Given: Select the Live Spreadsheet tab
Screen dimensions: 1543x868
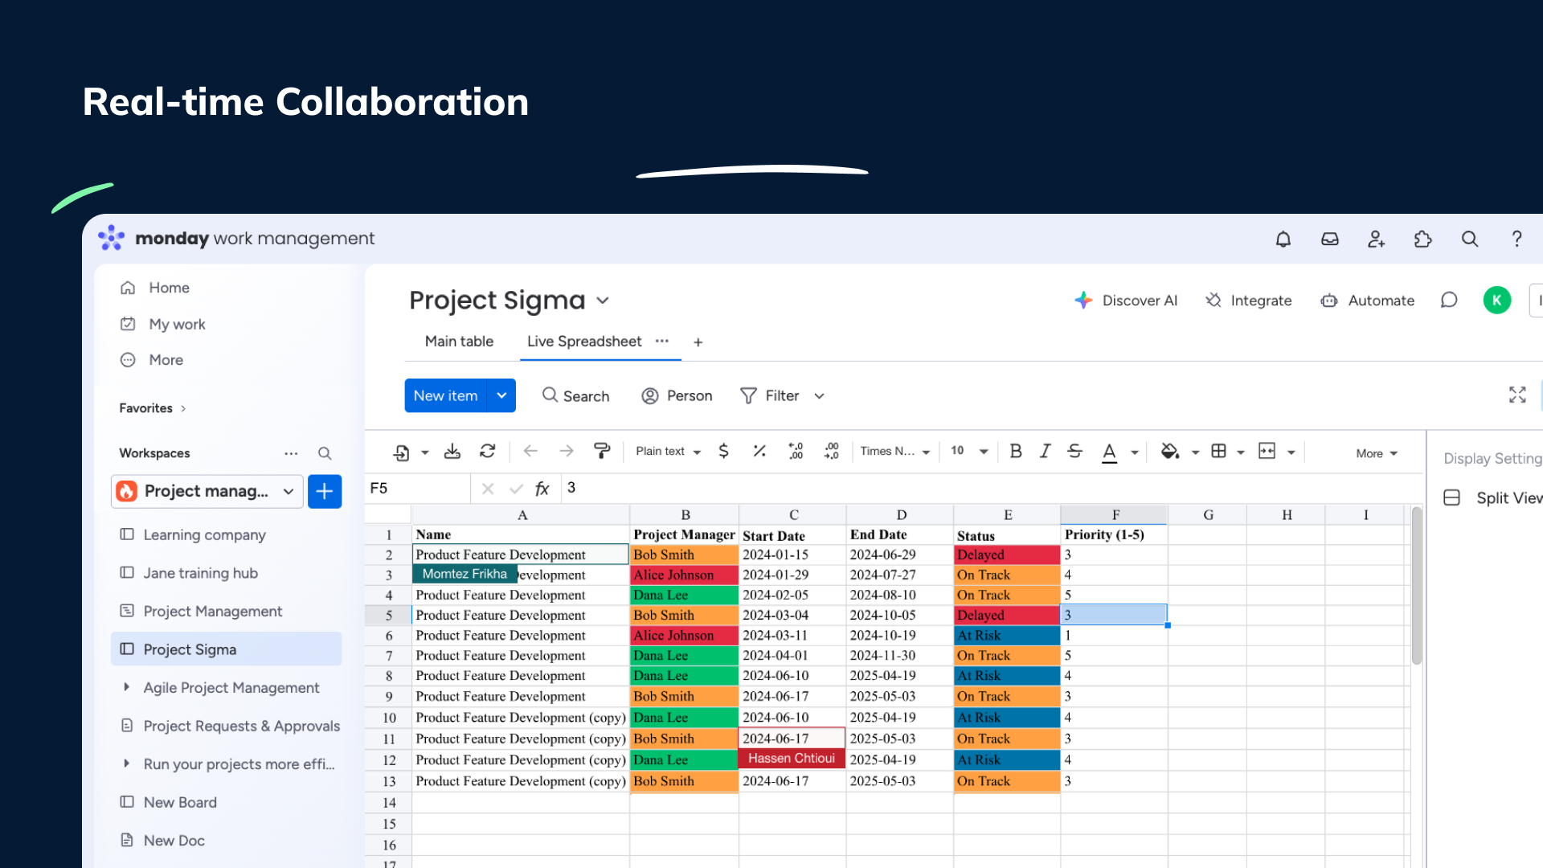Looking at the screenshot, I should tap(584, 342).
